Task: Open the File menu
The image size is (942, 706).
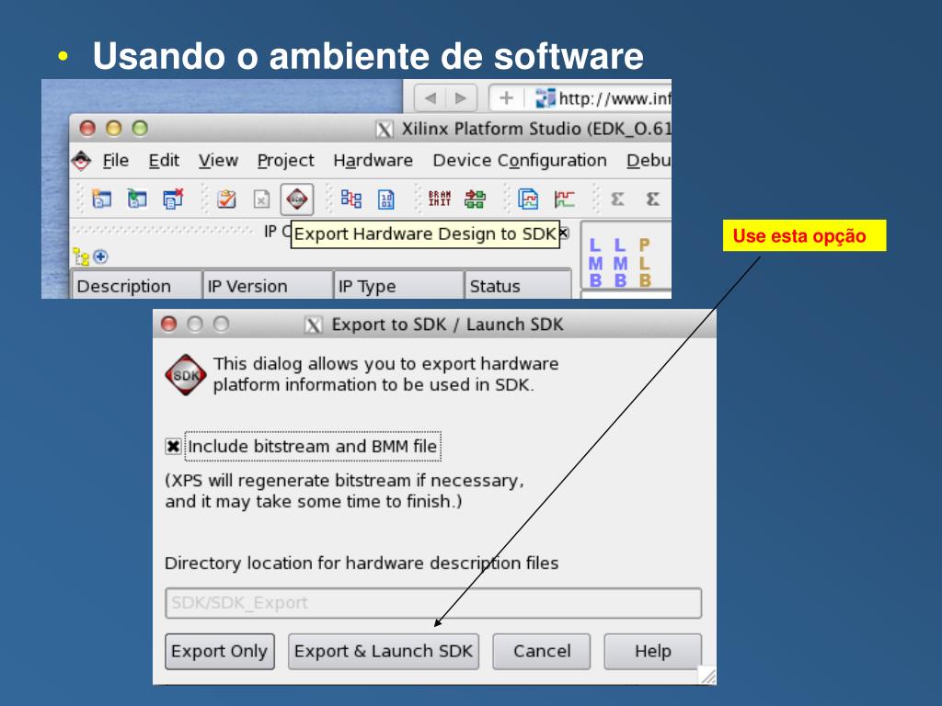Action: pyautogui.click(x=115, y=160)
